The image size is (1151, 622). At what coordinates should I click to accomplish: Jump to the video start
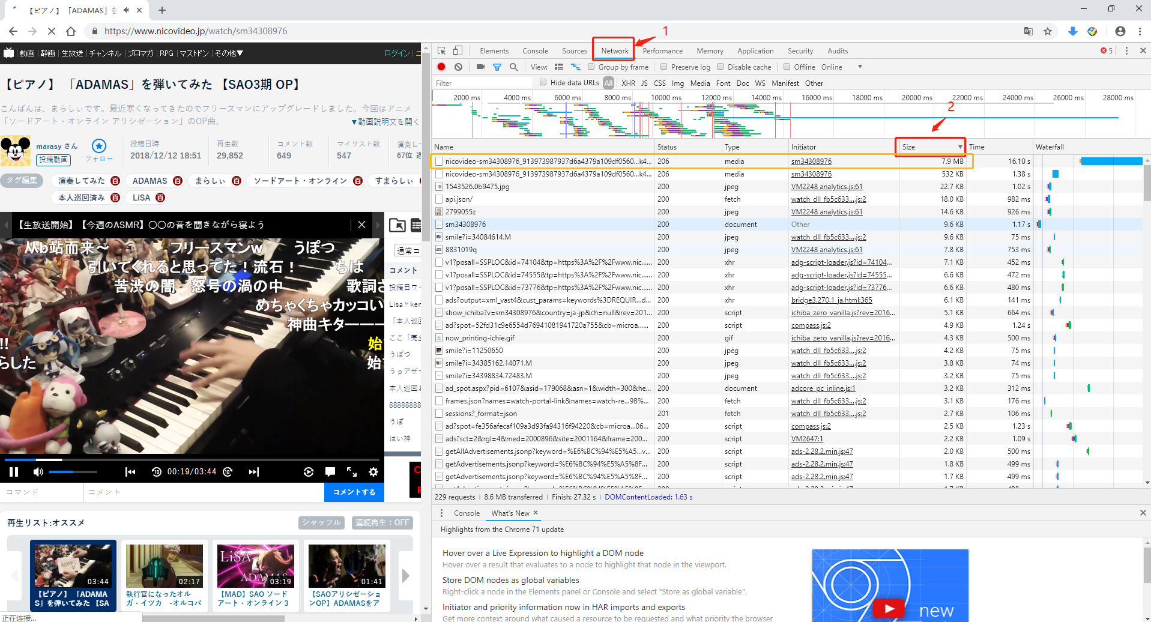(130, 472)
